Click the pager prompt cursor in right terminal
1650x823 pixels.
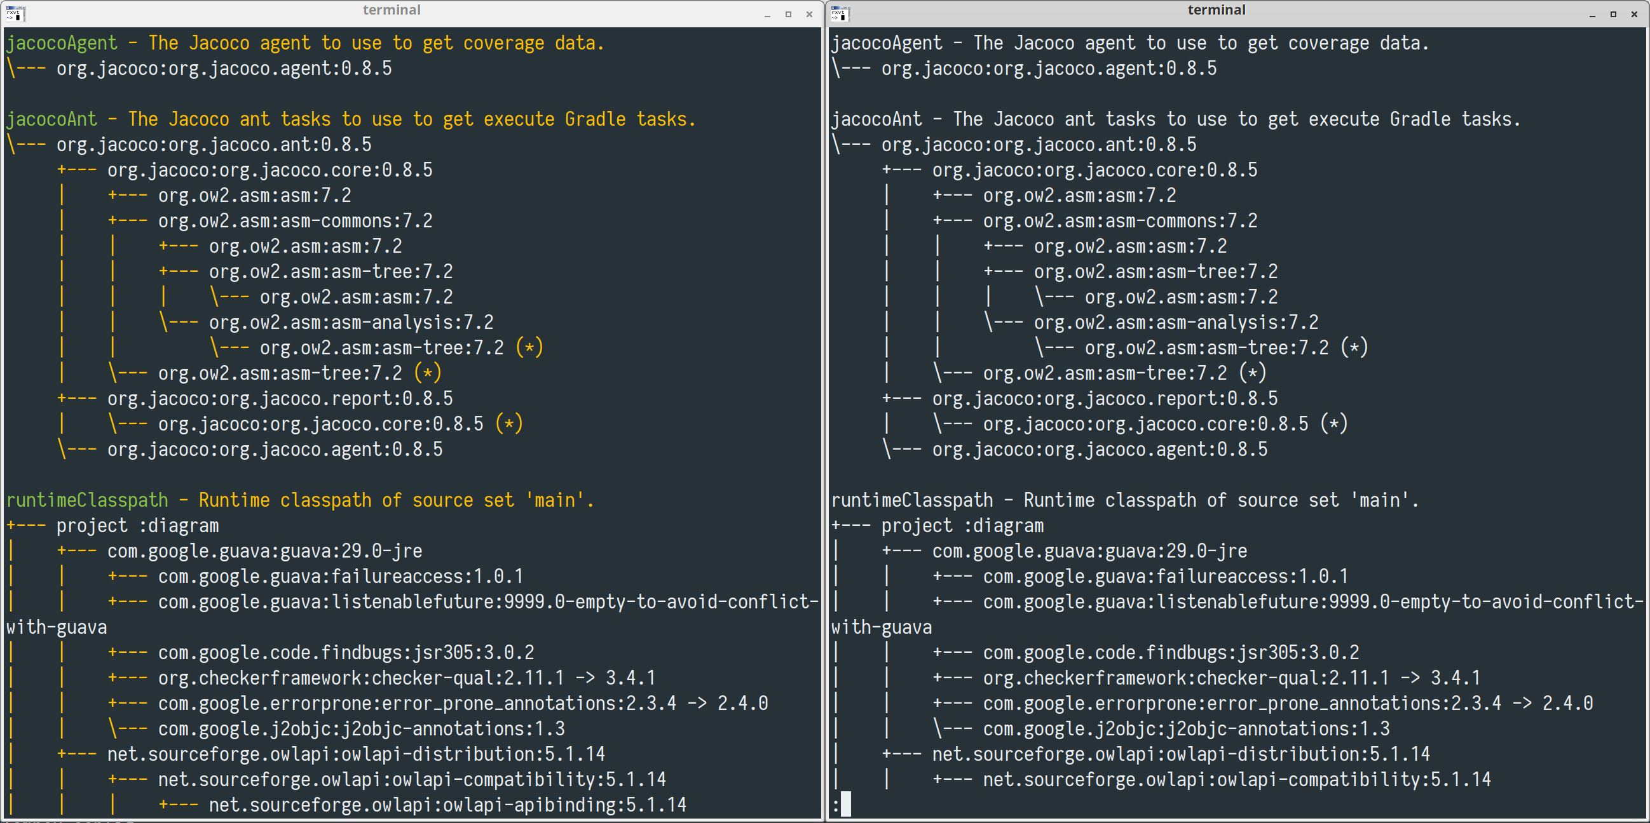point(845,804)
